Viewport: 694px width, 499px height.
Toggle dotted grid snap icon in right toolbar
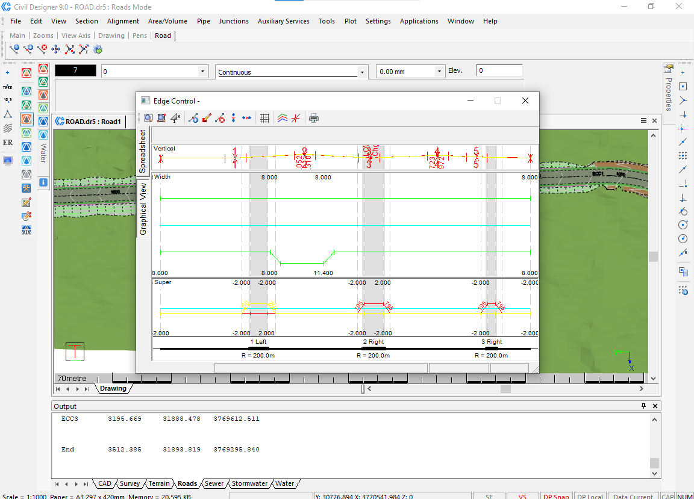pyautogui.click(x=683, y=155)
